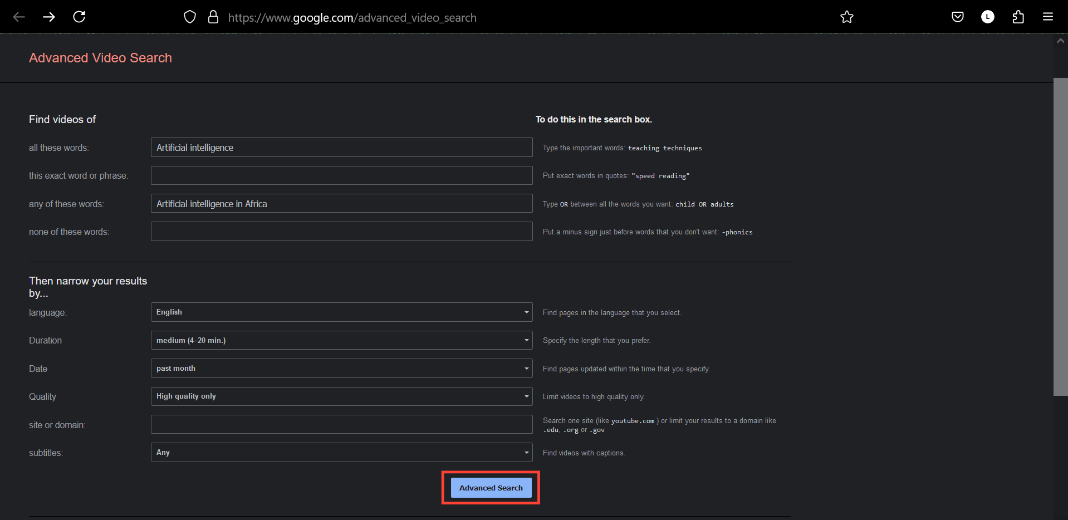Screen dimensions: 1068x520
Task: Save current page to Pocket
Action: [x=957, y=17]
